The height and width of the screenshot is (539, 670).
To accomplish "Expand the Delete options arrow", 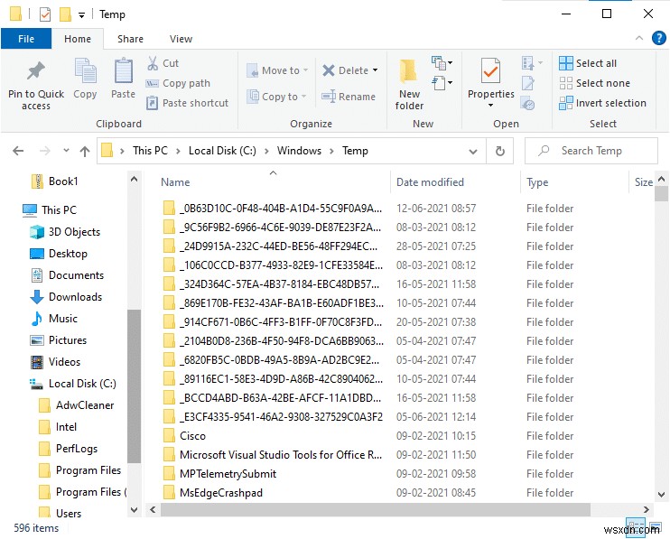I will tap(375, 70).
